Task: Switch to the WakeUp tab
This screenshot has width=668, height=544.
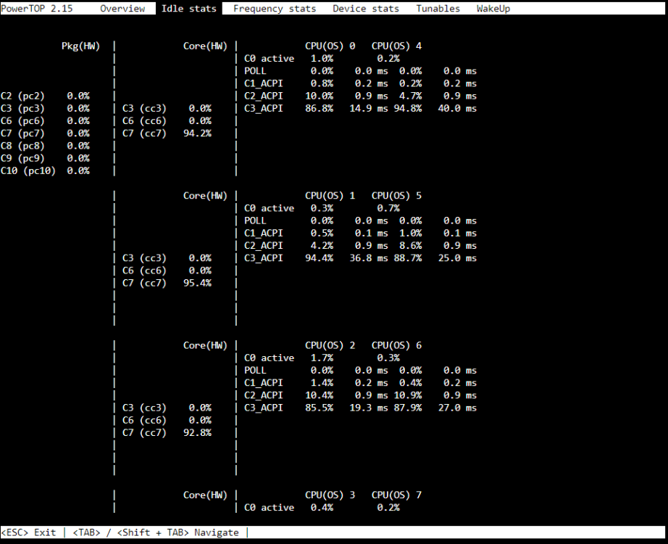Action: pyautogui.click(x=493, y=9)
